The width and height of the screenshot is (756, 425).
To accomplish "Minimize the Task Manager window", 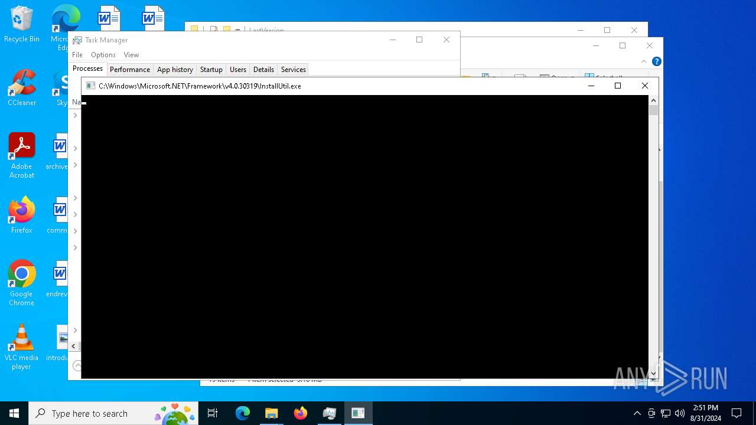I will click(x=393, y=40).
